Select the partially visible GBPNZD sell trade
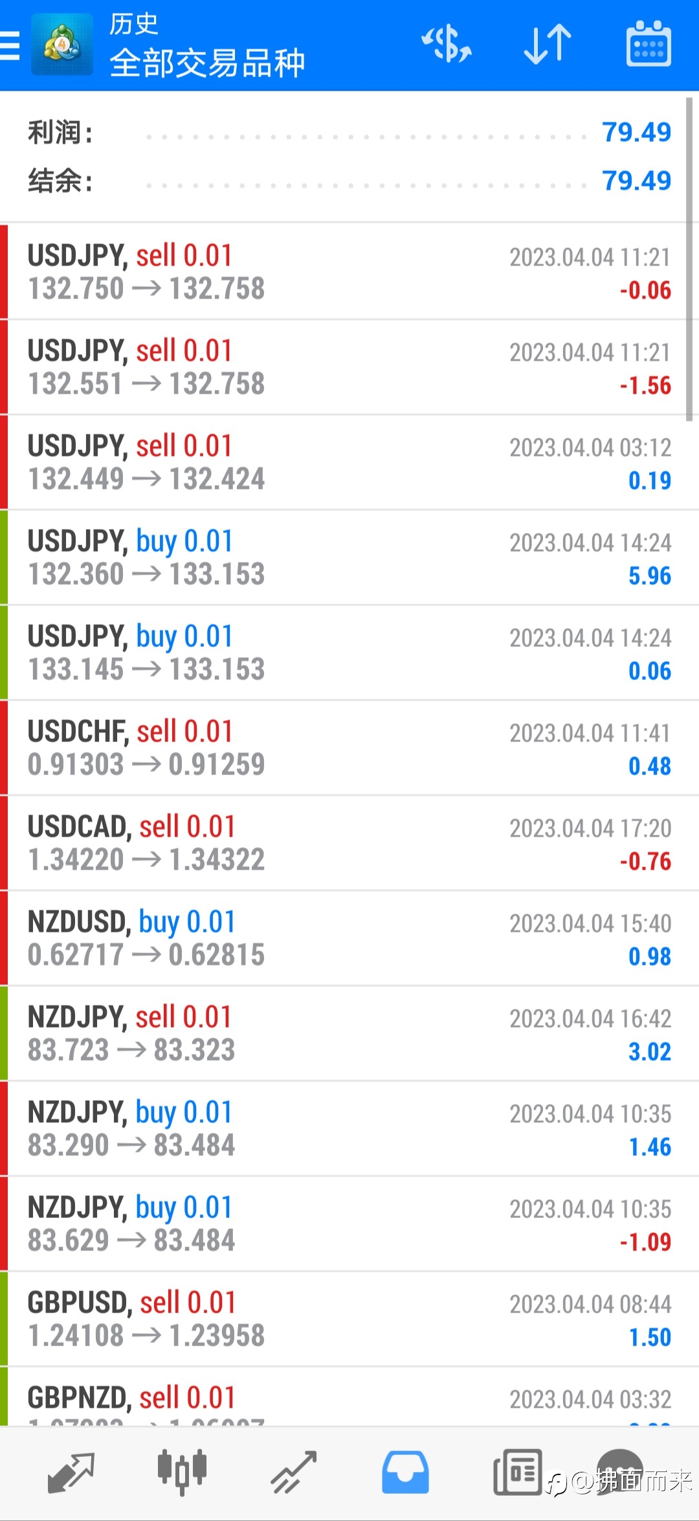Viewport: 699px width, 1521px height. (349, 1397)
